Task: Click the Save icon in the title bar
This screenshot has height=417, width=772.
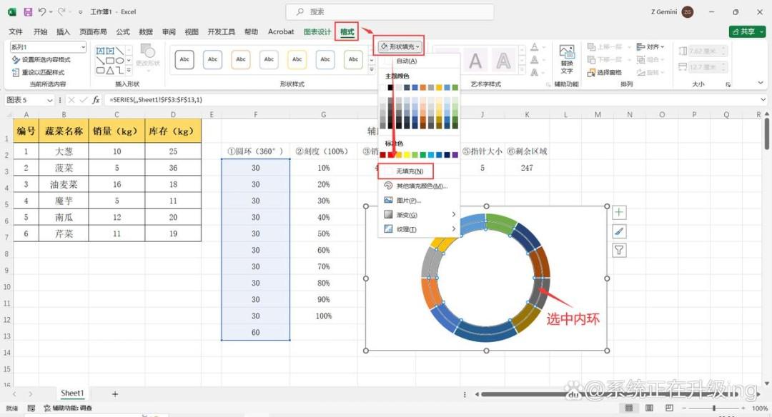Action: tap(28, 12)
